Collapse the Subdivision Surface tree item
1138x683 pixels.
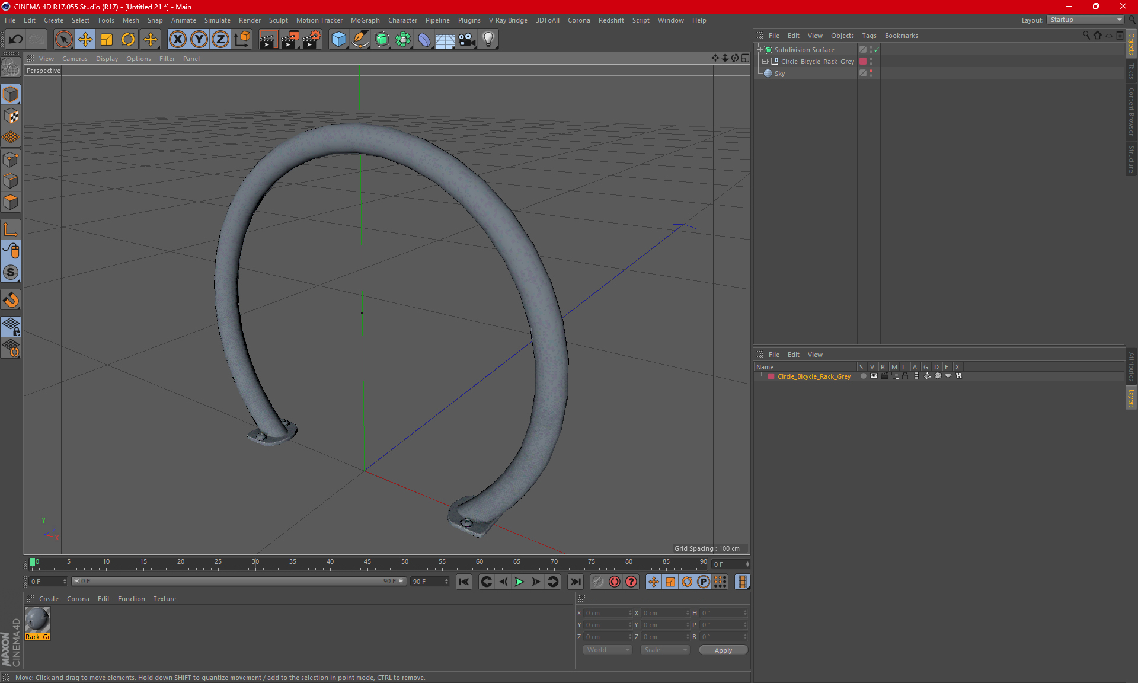coord(759,50)
